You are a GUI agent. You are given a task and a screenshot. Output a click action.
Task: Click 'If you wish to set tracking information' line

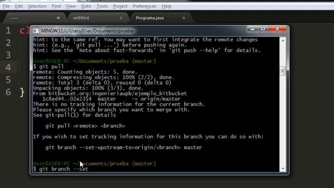click(148, 137)
